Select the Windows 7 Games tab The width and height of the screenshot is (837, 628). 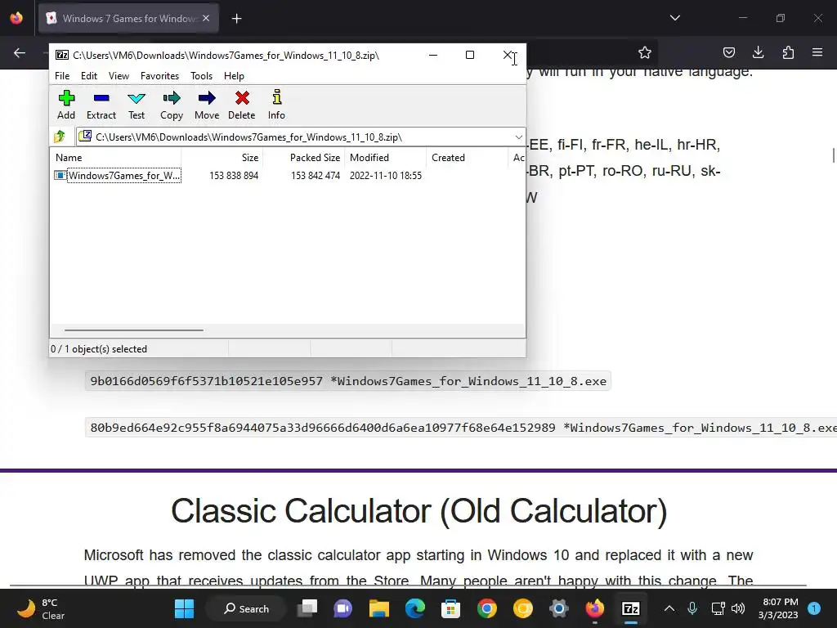[128, 18]
